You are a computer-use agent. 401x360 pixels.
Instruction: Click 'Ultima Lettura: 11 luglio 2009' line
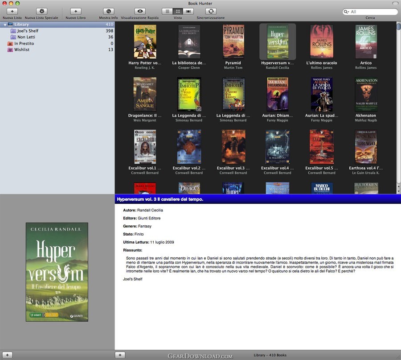click(148, 242)
